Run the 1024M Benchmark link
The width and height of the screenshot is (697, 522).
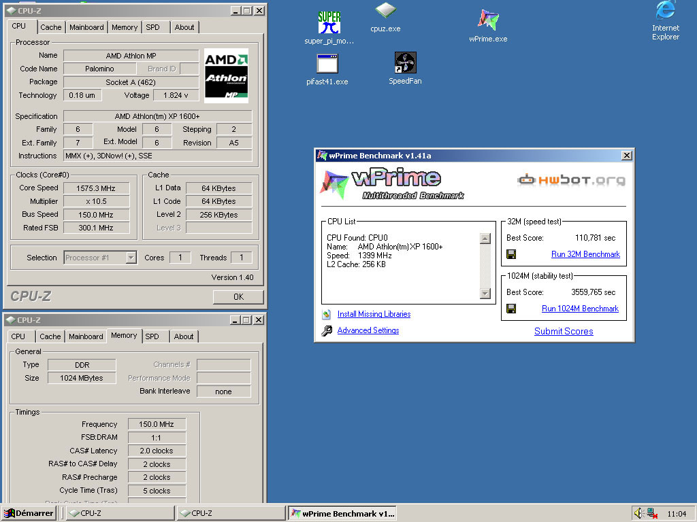(x=580, y=309)
